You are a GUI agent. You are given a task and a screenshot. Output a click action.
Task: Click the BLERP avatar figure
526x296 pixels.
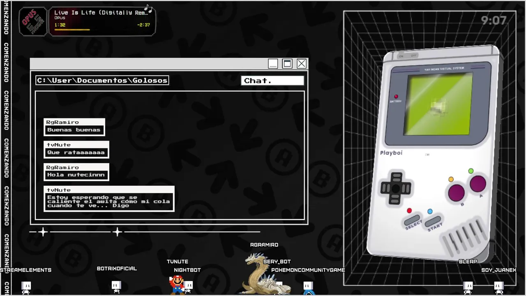[x=468, y=288]
